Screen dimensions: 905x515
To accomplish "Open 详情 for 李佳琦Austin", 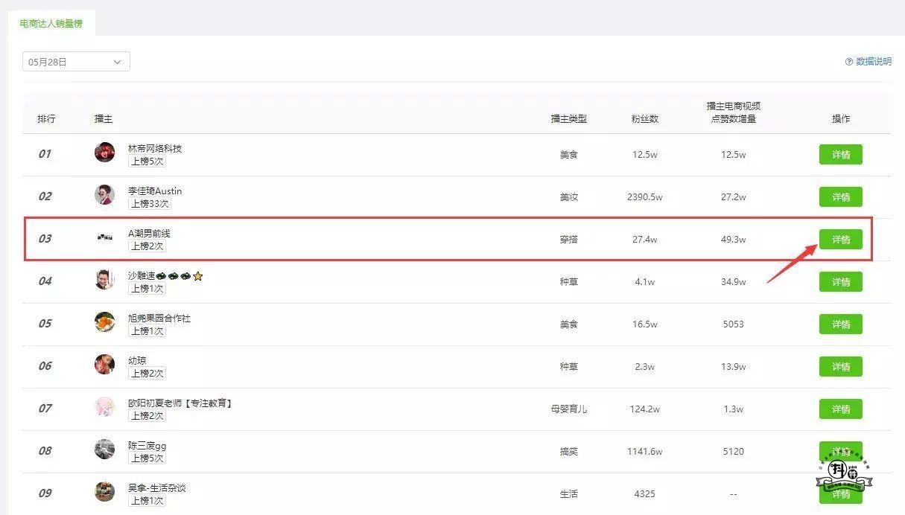I will [840, 197].
